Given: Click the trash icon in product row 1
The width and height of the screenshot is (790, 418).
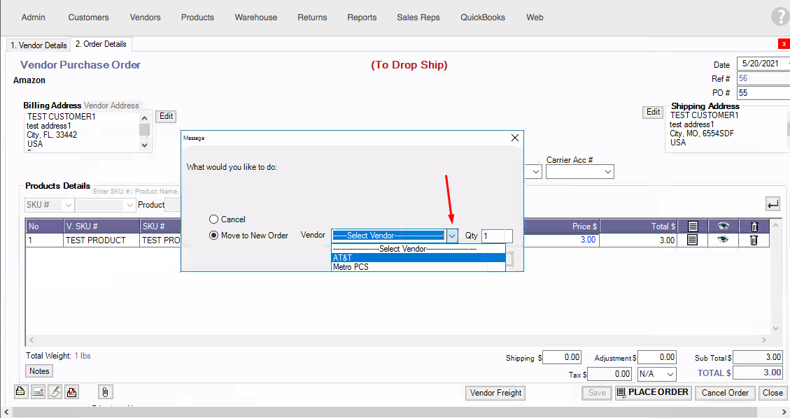Looking at the screenshot, I should pos(754,240).
